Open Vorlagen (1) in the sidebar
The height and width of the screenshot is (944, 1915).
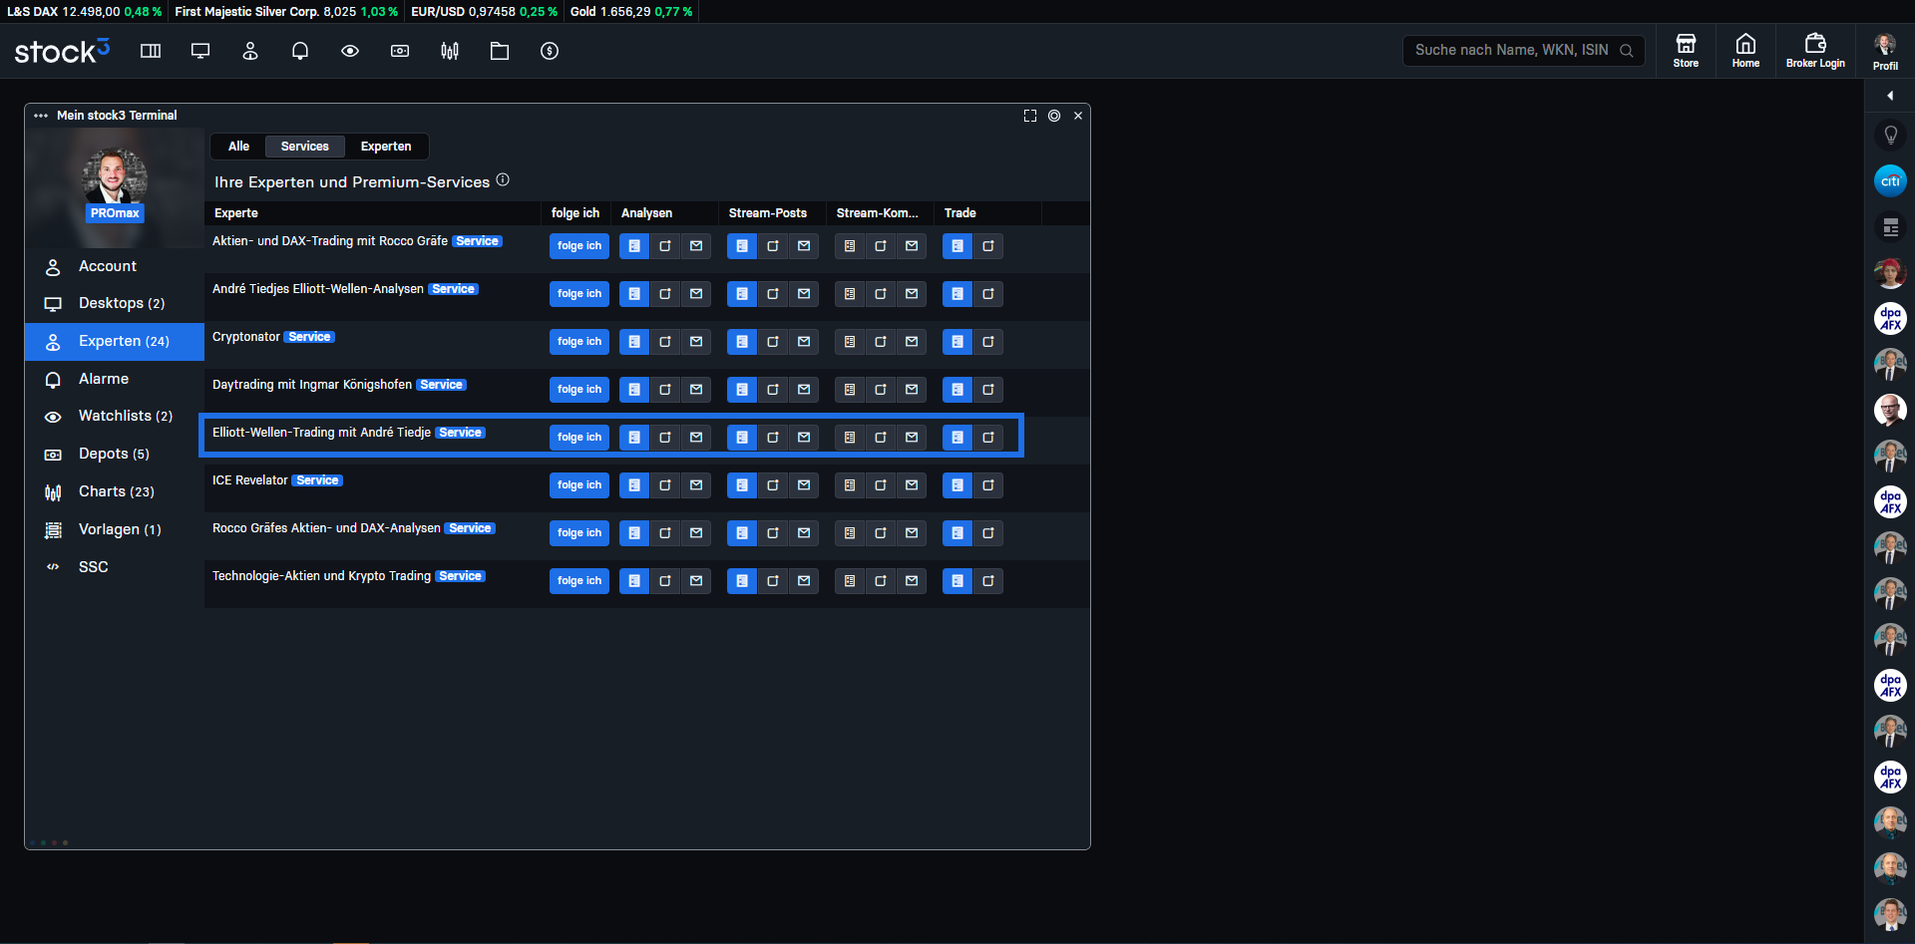click(115, 529)
